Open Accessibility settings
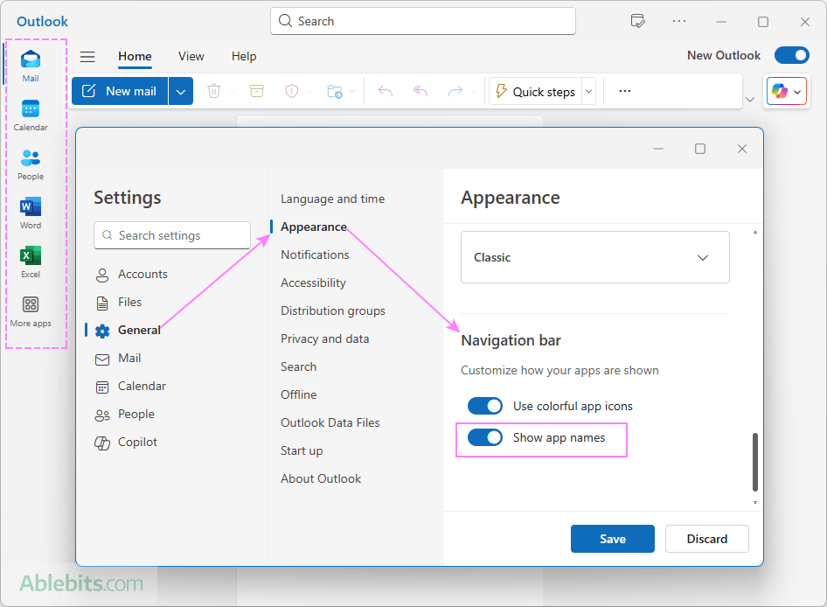Image resolution: width=827 pixels, height=607 pixels. point(313,283)
